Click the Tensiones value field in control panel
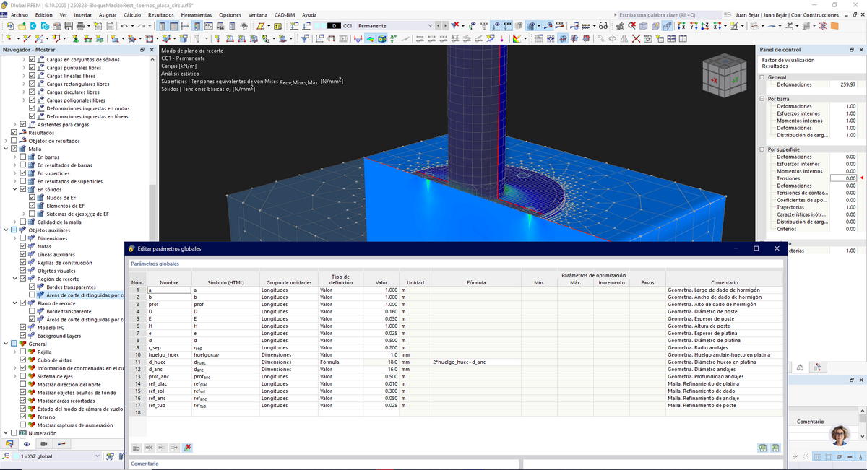The width and height of the screenshot is (867, 470). 843,178
